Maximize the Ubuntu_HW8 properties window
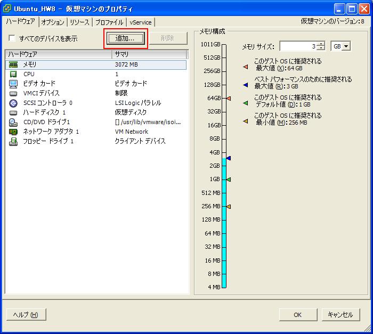 [x=352, y=9]
